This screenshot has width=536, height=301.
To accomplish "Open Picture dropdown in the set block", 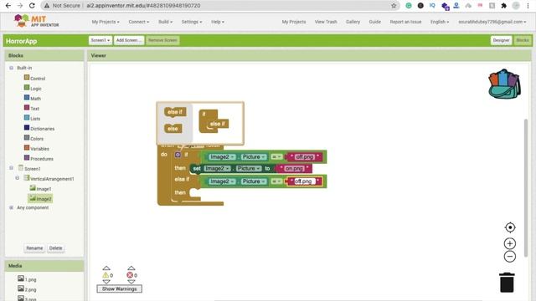I will tap(249, 169).
